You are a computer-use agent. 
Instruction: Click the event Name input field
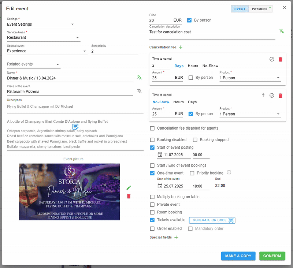[70, 78]
